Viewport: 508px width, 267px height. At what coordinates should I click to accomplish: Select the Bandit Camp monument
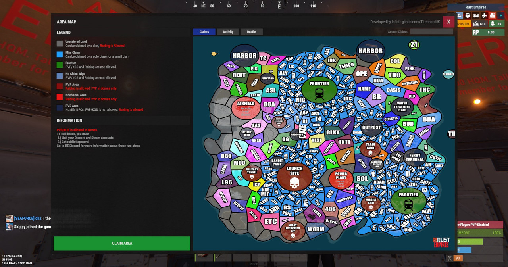(277, 163)
